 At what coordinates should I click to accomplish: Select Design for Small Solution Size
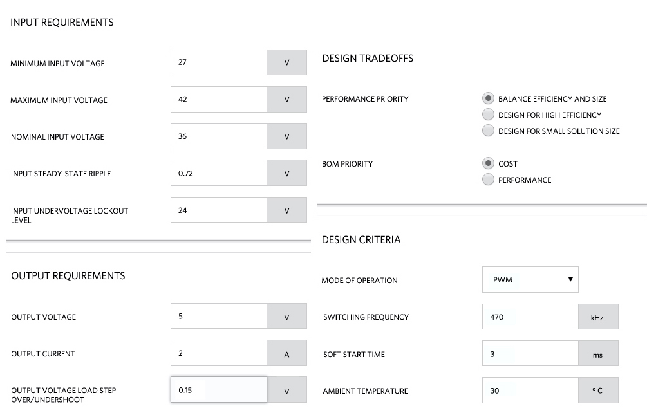click(x=488, y=131)
